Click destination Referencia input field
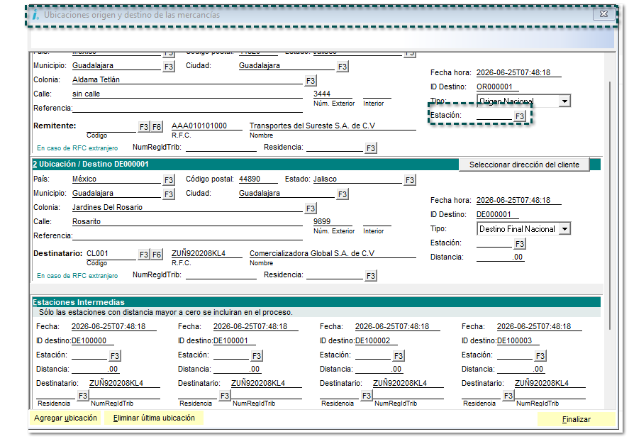The height and width of the screenshot is (439, 629). tap(187, 236)
